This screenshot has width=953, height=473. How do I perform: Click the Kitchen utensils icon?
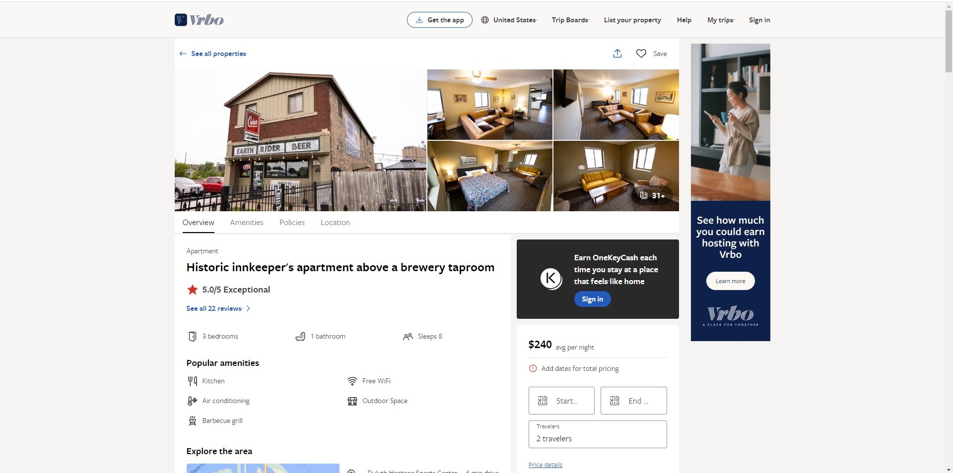(193, 381)
